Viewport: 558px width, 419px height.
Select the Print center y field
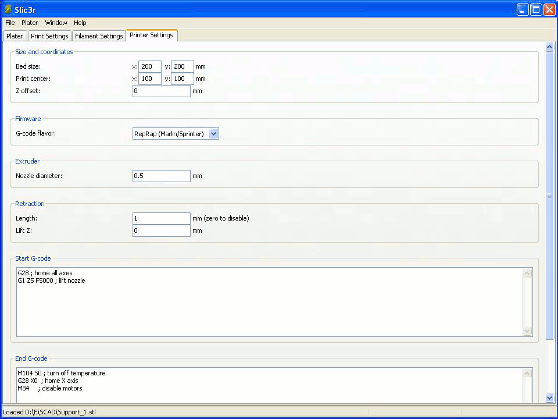(183, 79)
